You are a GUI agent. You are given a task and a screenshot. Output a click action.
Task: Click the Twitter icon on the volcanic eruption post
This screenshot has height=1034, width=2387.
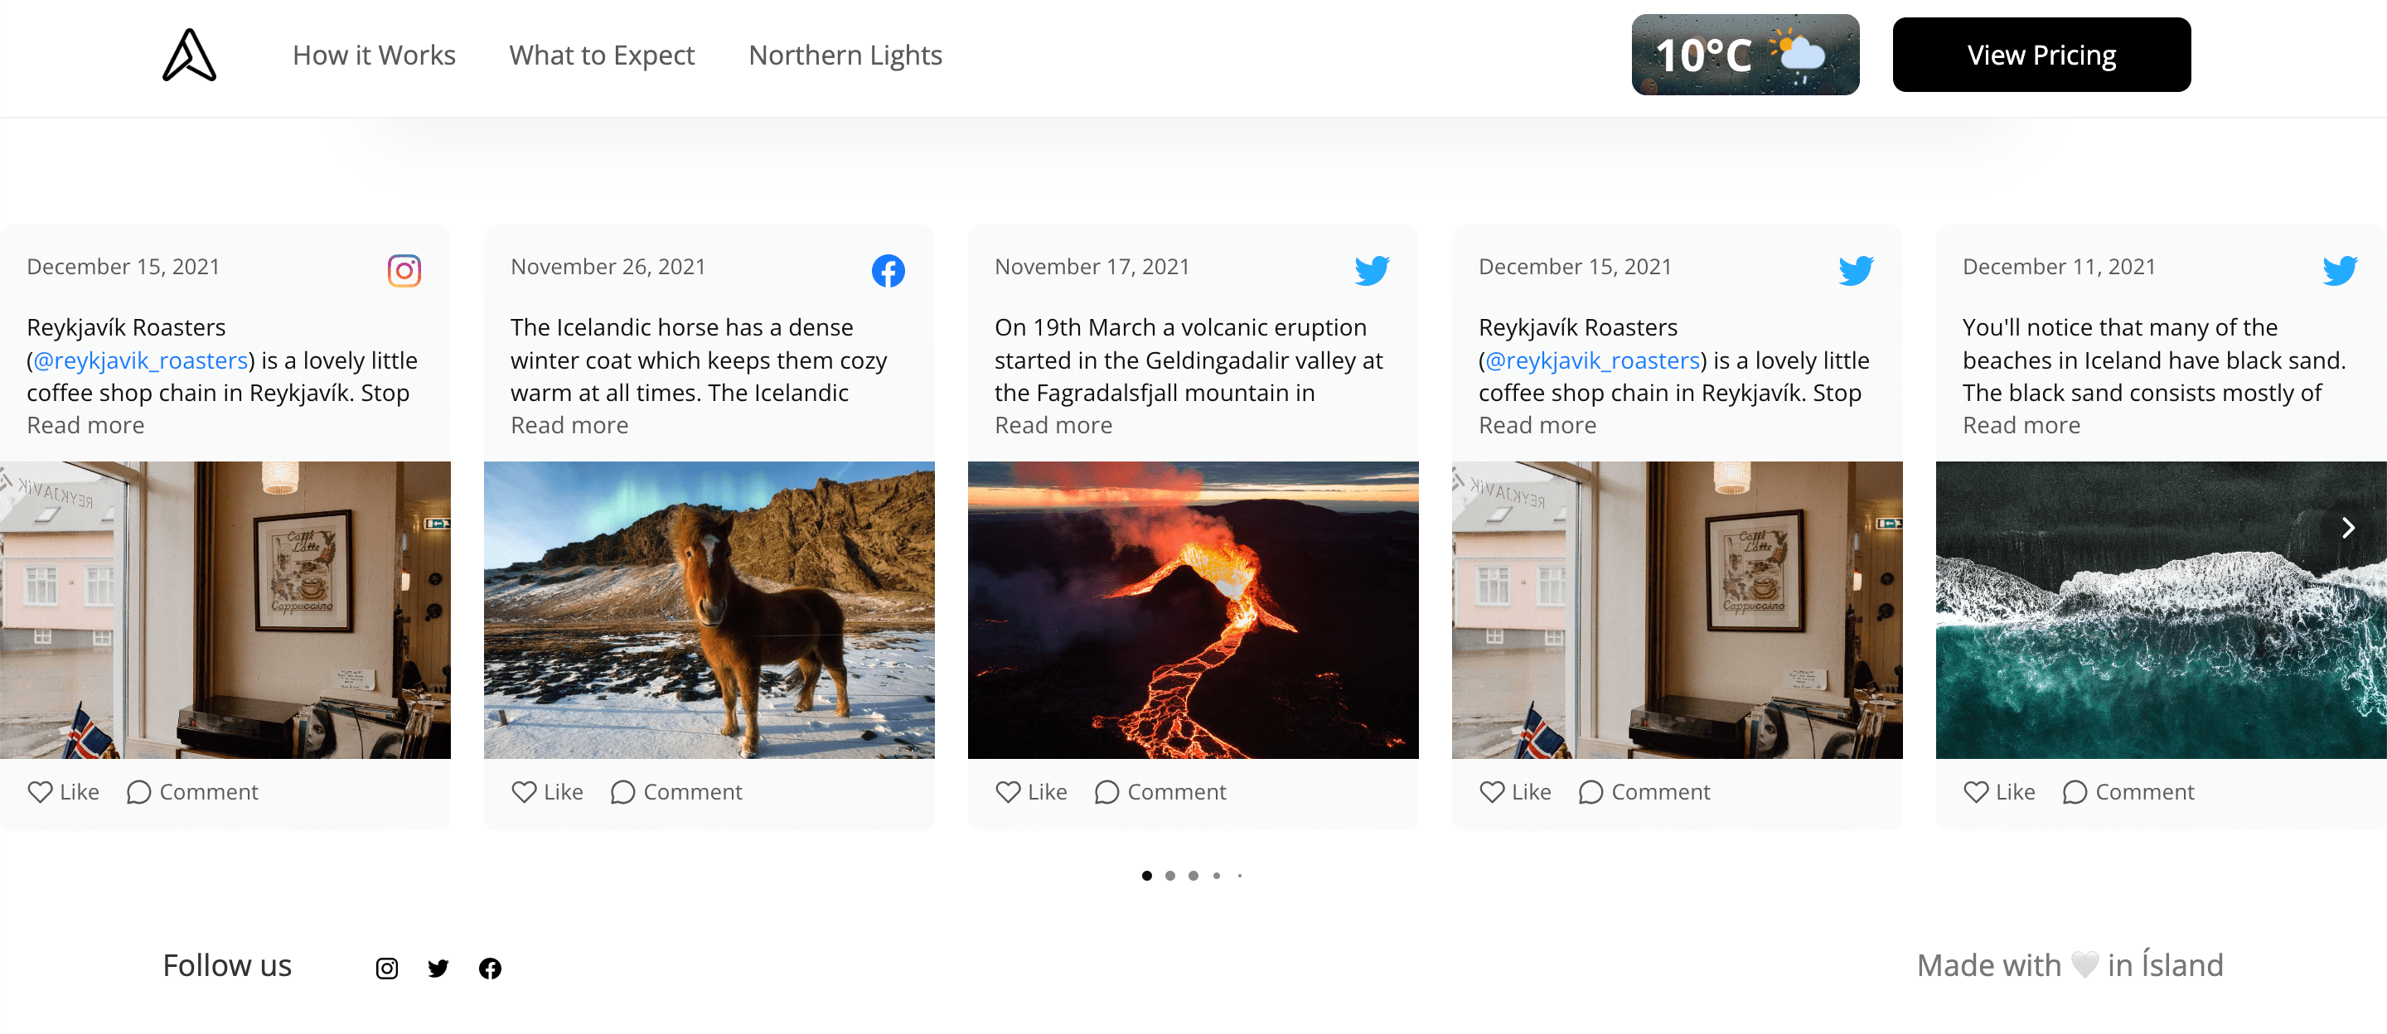coord(1373,271)
